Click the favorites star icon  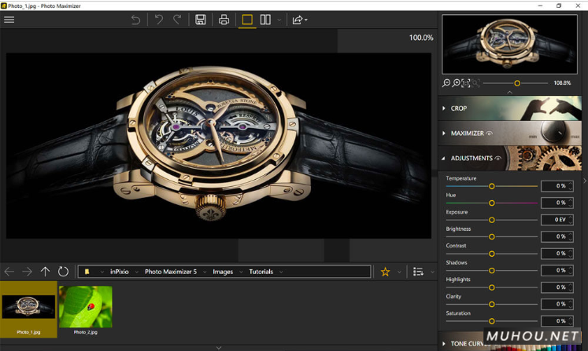pos(385,272)
